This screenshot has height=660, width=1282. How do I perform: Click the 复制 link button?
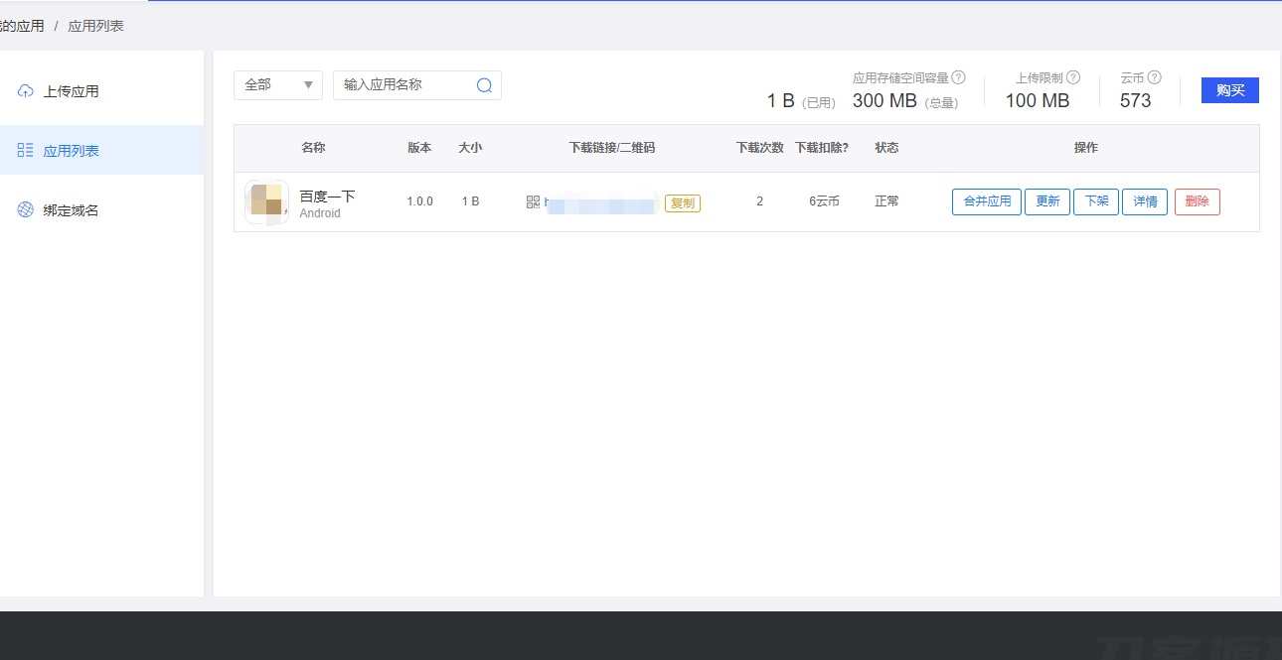coord(683,202)
